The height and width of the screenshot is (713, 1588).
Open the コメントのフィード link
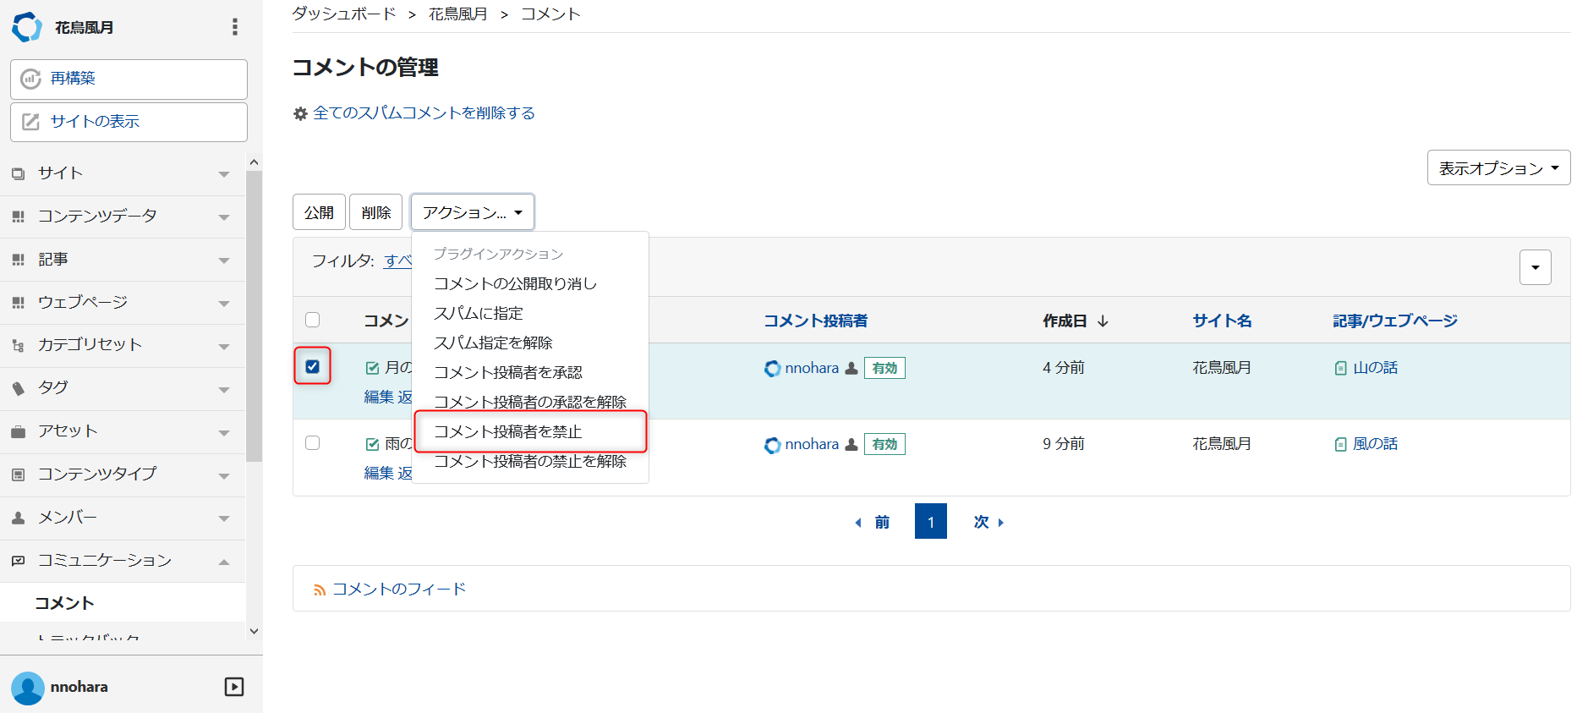(399, 590)
